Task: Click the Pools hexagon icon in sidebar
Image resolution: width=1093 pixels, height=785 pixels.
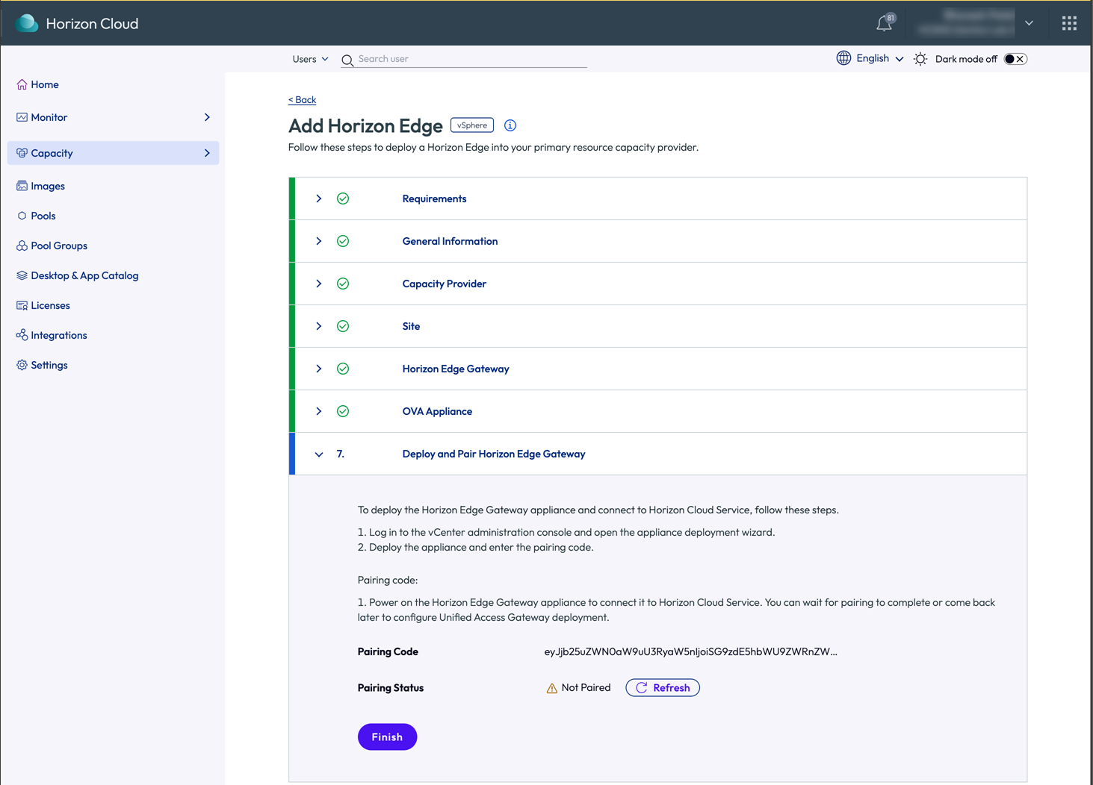Action: click(22, 216)
